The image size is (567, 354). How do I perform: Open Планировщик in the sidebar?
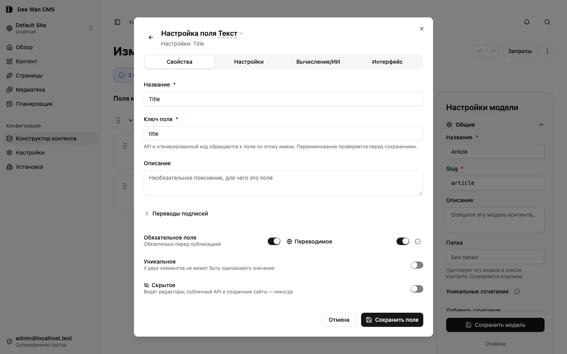(50, 104)
